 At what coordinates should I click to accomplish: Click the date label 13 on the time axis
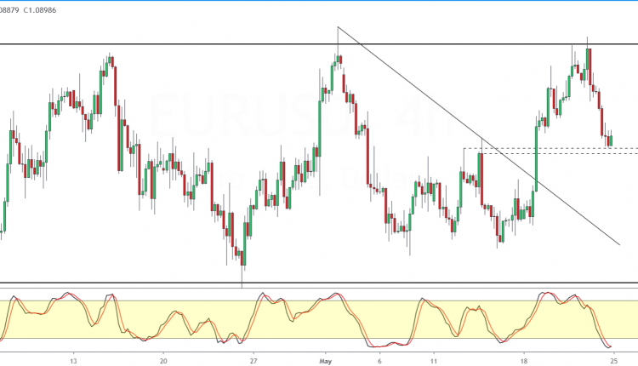tap(73, 361)
